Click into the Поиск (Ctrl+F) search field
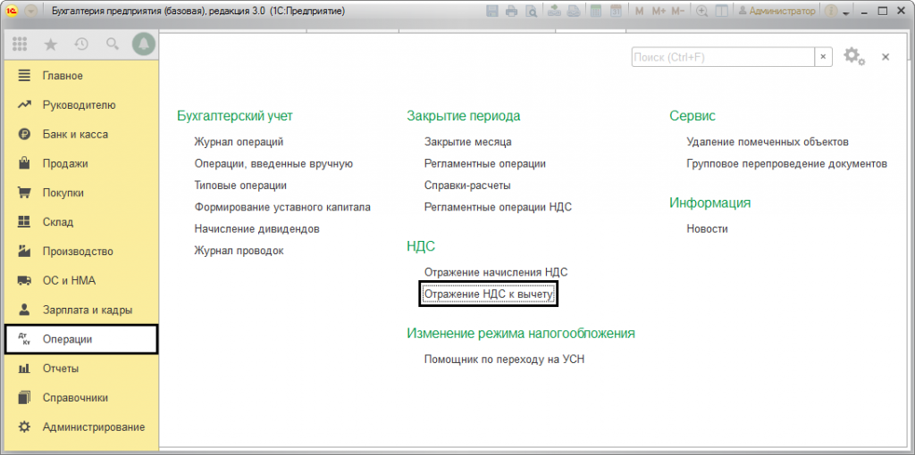The width and height of the screenshot is (915, 455). point(721,57)
